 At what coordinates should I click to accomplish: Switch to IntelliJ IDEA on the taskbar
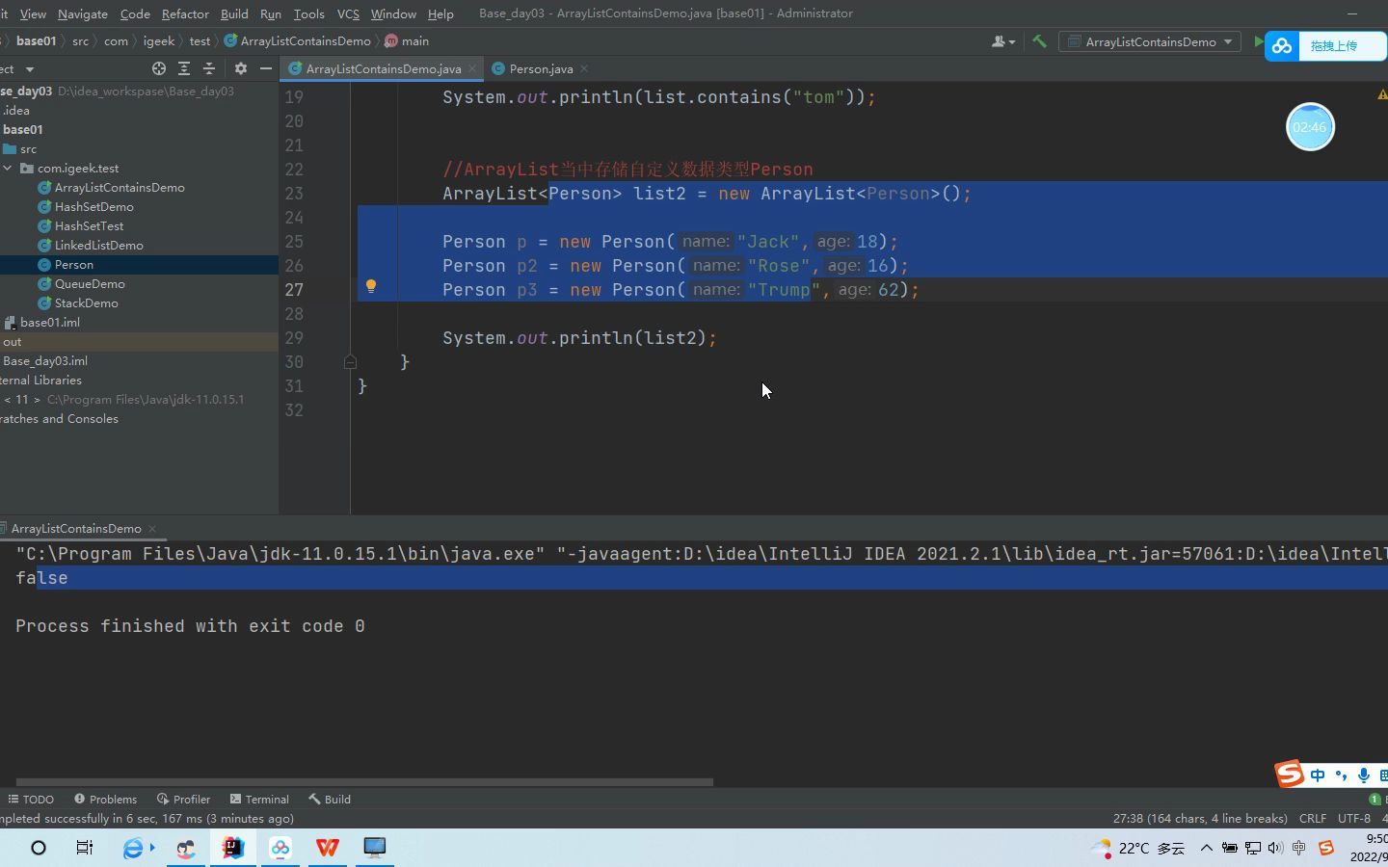[x=233, y=848]
